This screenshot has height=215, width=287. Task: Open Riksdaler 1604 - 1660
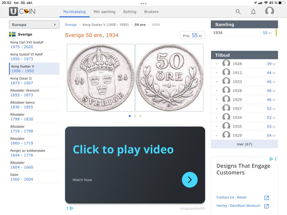34,165
